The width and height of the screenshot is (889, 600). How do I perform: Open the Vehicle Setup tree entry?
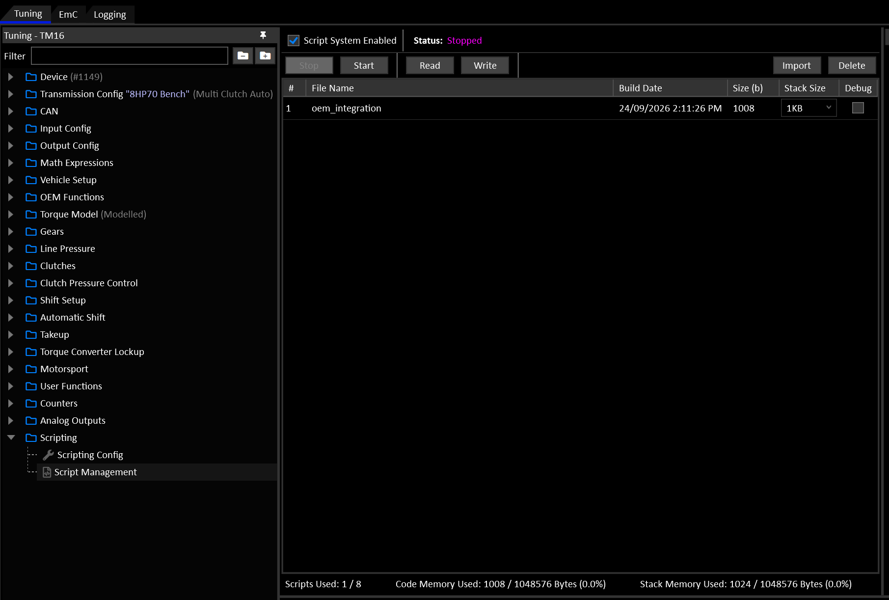[x=68, y=180]
